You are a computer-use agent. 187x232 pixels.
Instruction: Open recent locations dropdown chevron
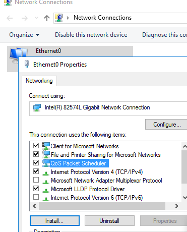tap(36, 18)
